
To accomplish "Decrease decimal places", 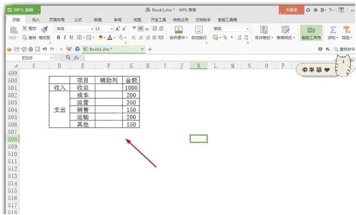I will click(246, 37).
